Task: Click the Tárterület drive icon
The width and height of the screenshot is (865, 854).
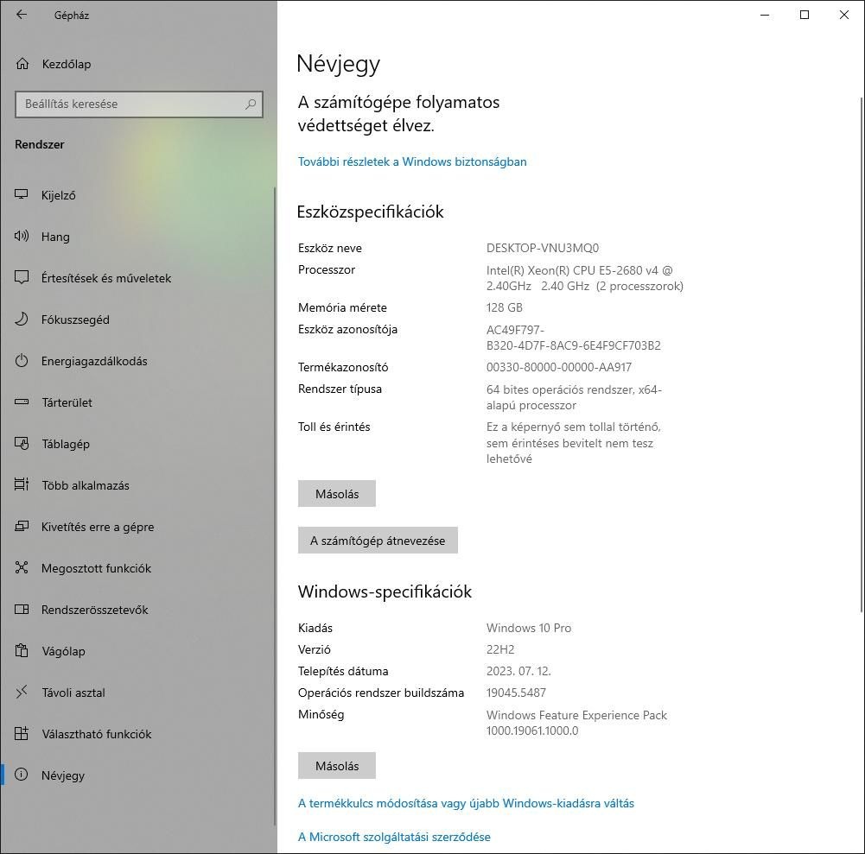Action: coord(22,402)
